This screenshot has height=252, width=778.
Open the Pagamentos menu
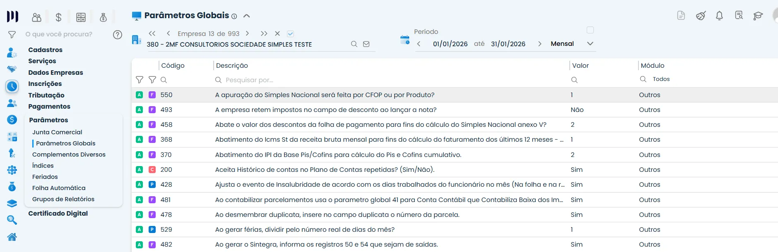click(49, 106)
